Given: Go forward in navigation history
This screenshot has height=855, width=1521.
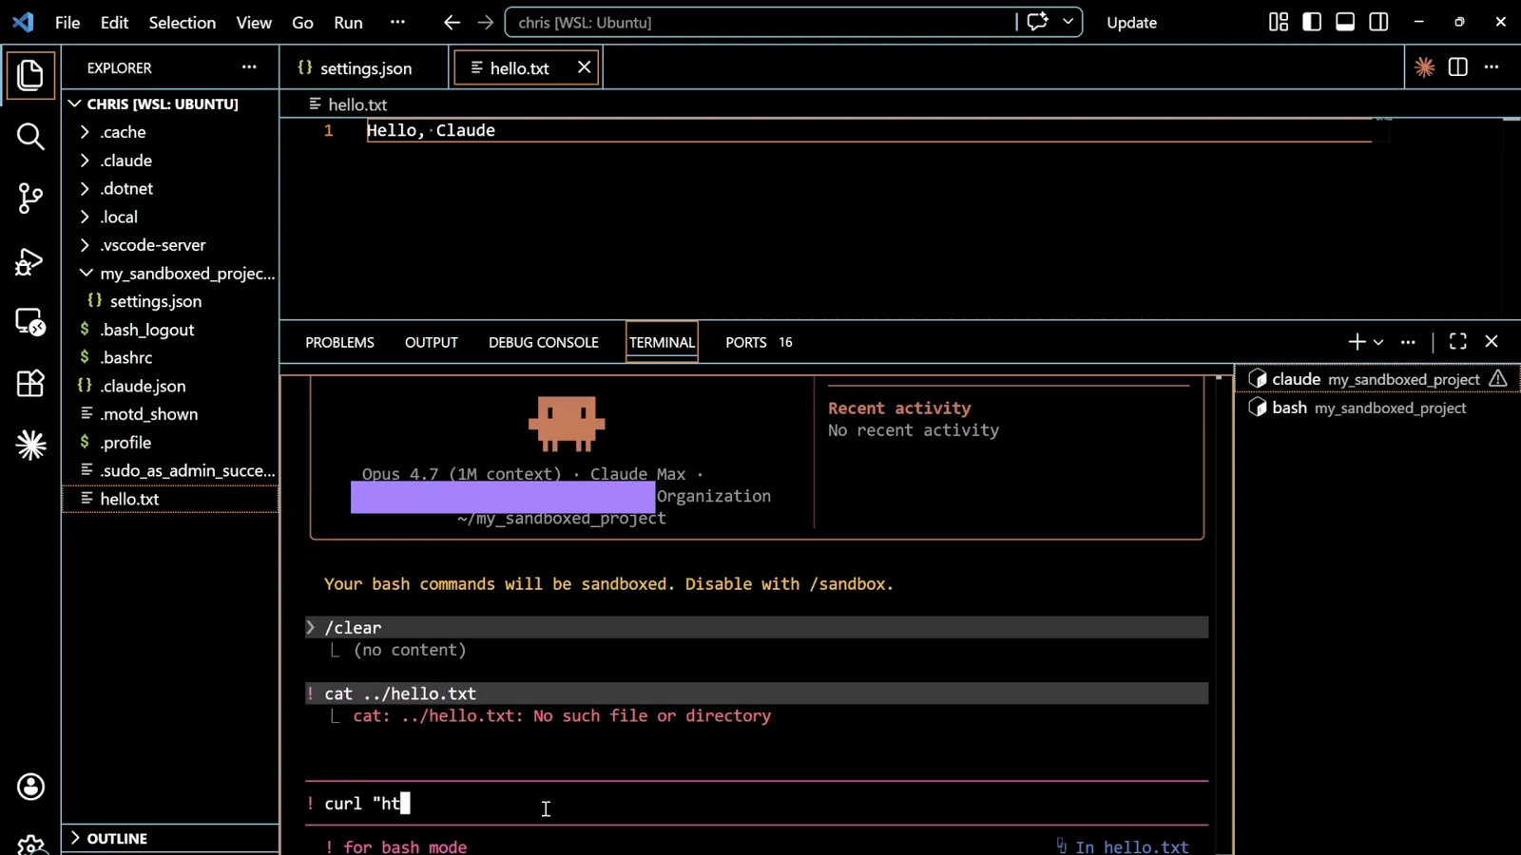Looking at the screenshot, I should click(486, 22).
